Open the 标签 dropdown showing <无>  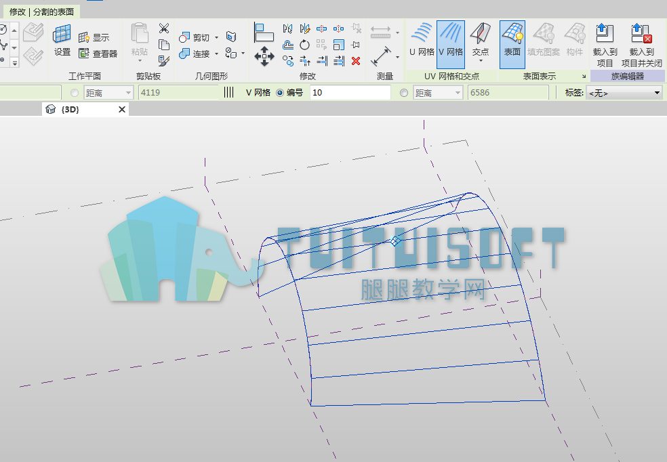[624, 93]
